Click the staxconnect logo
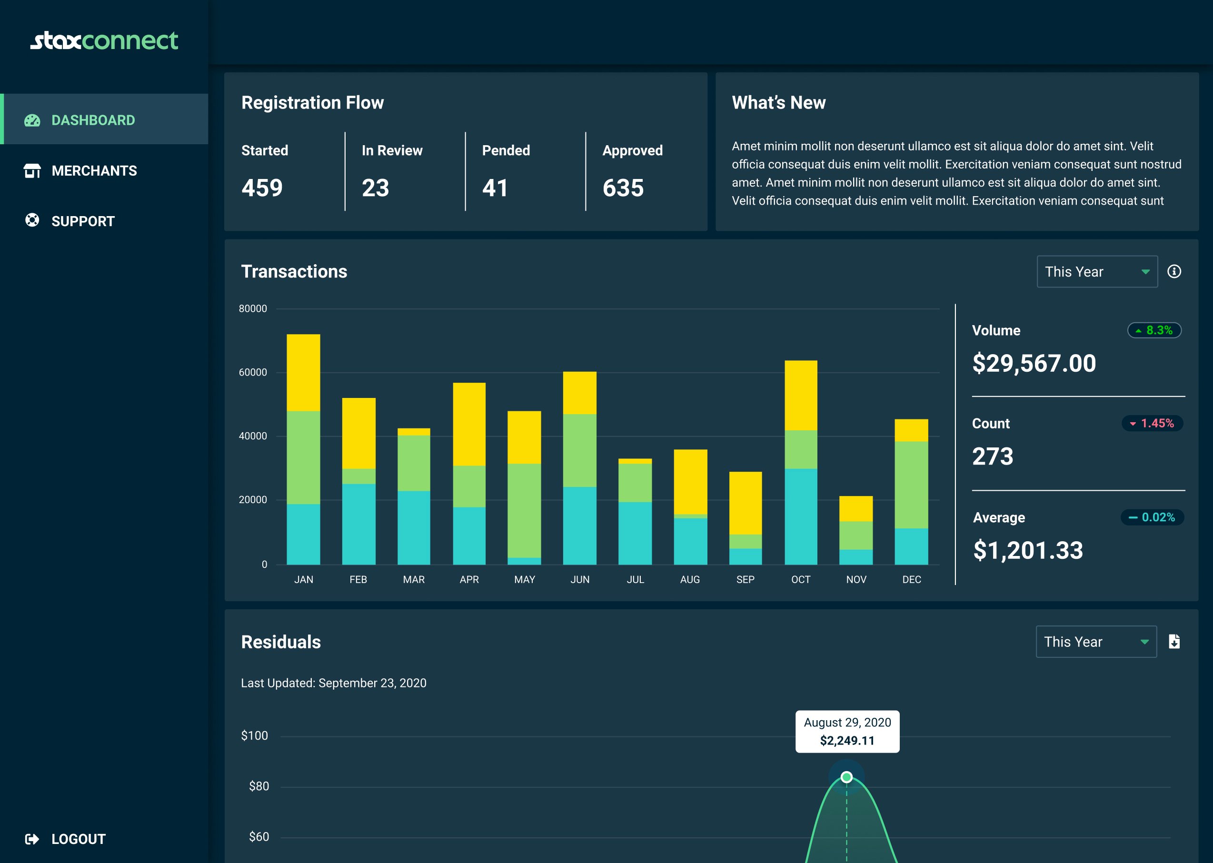This screenshot has height=863, width=1213. click(x=104, y=41)
